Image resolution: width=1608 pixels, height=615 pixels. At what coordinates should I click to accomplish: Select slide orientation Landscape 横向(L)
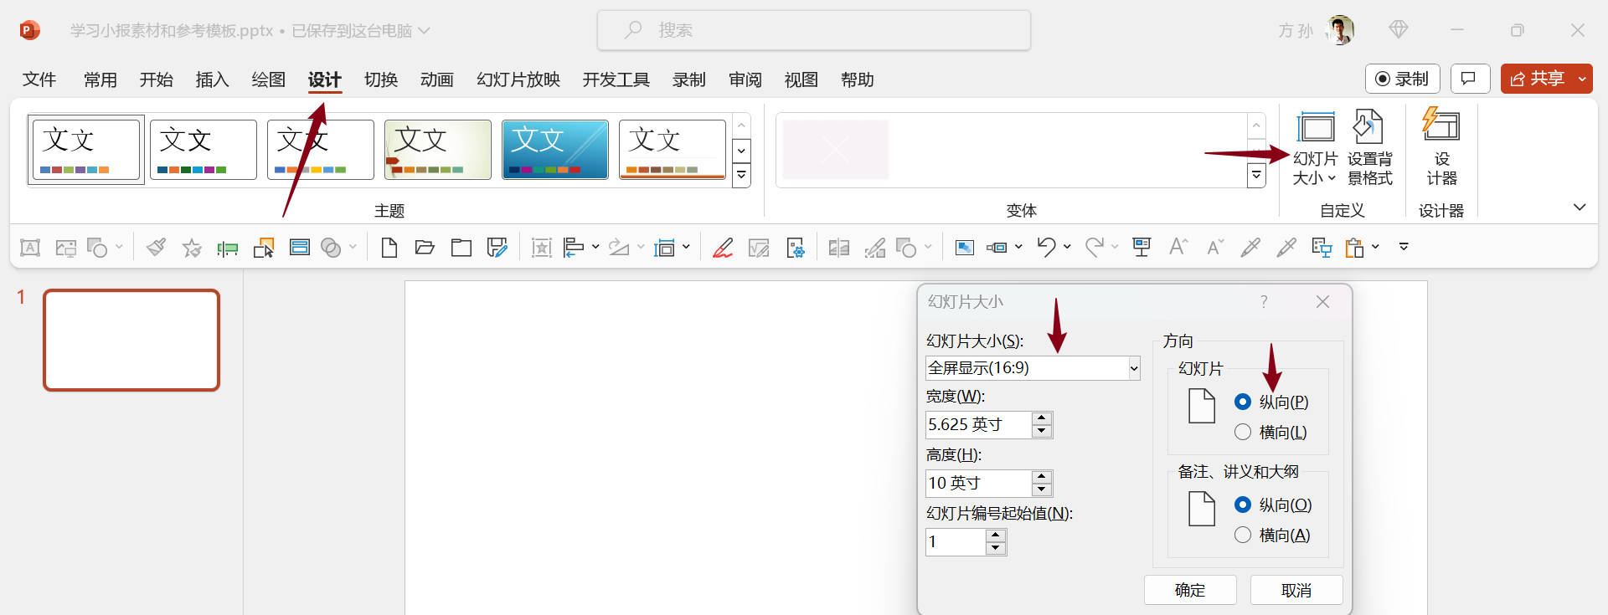(1270, 432)
